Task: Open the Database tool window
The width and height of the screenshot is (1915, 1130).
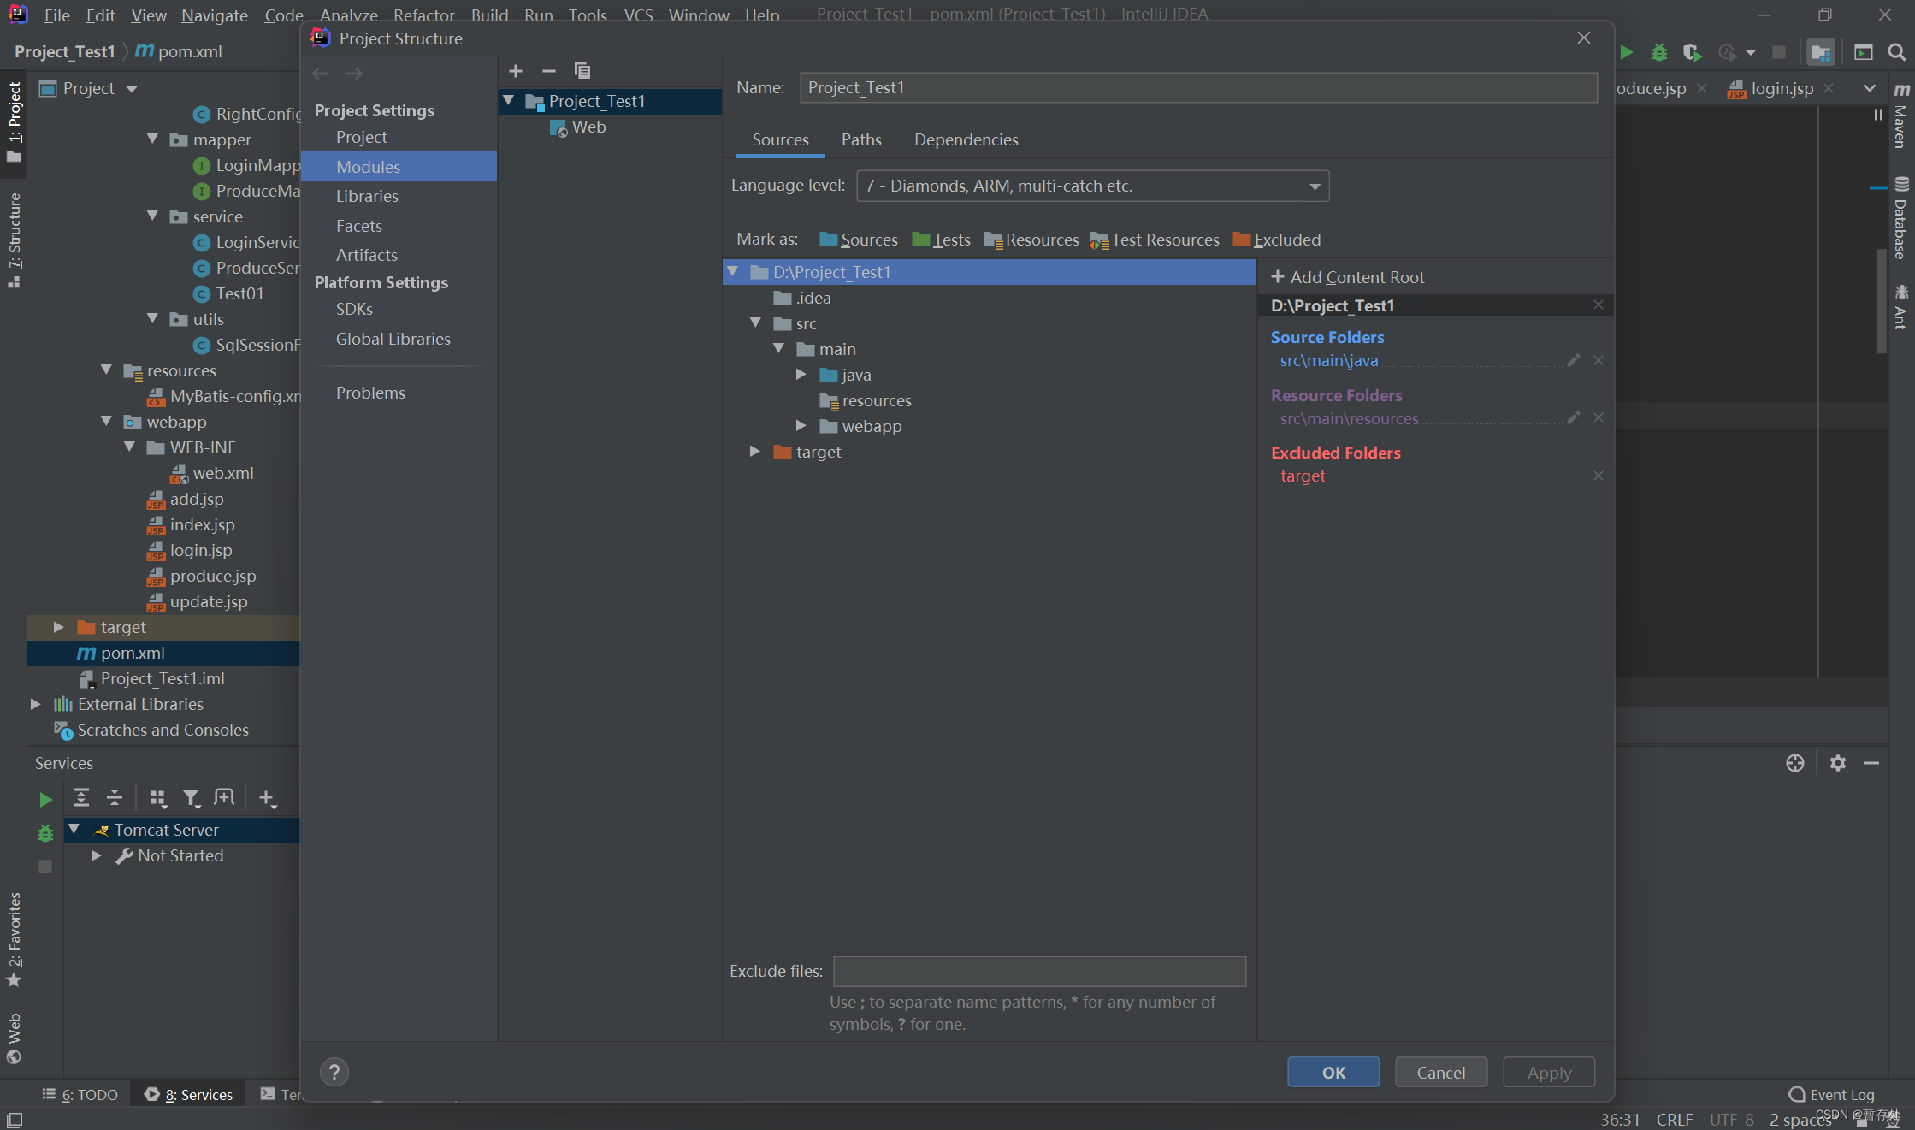Action: coord(1900,218)
